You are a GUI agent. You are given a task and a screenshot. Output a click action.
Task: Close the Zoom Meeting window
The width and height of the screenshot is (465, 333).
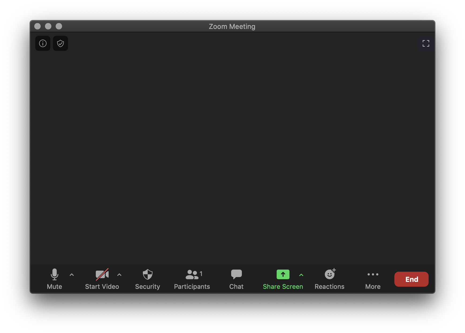tap(37, 26)
